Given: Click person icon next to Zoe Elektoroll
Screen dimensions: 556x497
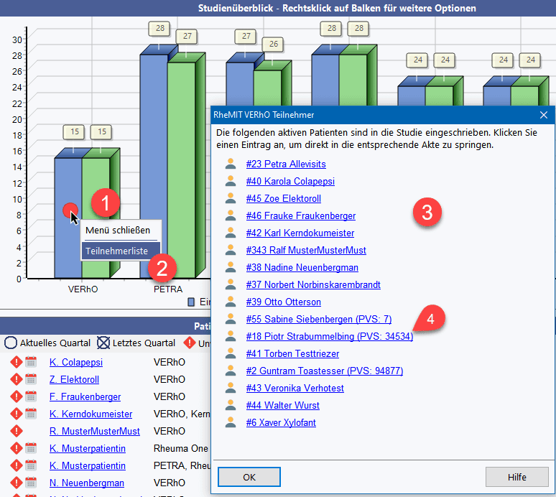Looking at the screenshot, I should click(x=231, y=199).
